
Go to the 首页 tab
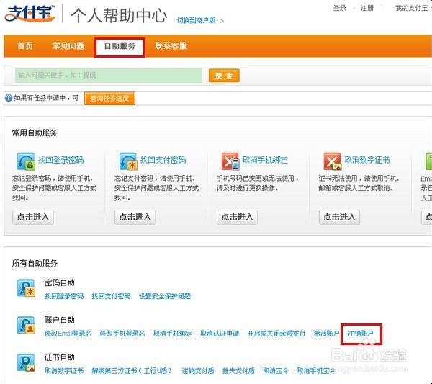coord(25,46)
